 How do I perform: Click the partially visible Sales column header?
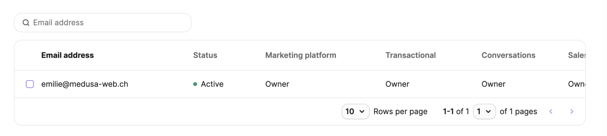tap(576, 55)
